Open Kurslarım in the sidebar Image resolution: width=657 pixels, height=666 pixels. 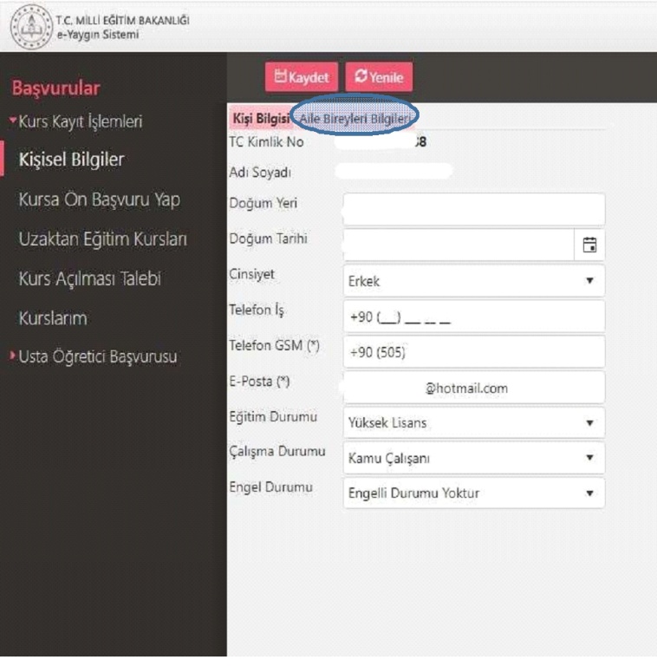coord(53,318)
